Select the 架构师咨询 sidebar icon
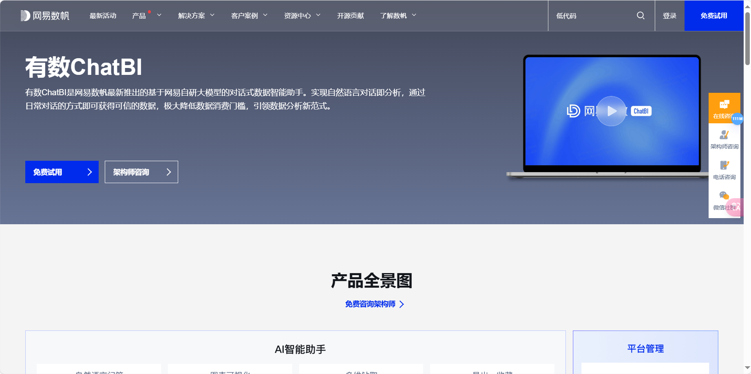Viewport: 751px width, 374px height. 724,138
